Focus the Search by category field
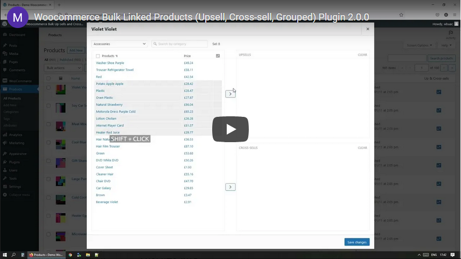 (x=179, y=44)
